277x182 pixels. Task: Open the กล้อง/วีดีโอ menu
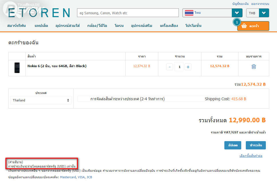click(97, 26)
